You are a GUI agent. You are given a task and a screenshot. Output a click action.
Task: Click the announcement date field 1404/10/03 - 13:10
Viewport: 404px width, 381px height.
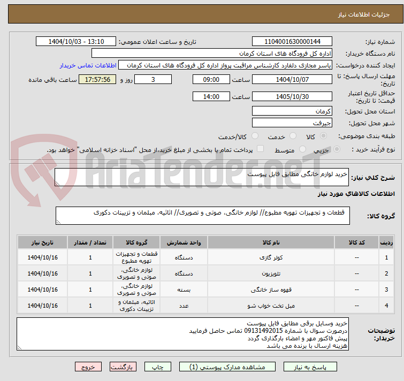coord(76,42)
